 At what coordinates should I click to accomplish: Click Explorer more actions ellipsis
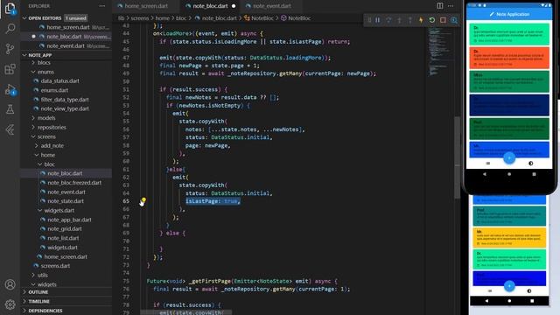pyautogui.click(x=102, y=6)
